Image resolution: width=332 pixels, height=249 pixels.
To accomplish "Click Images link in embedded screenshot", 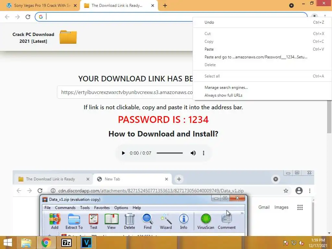I will click(281, 207).
